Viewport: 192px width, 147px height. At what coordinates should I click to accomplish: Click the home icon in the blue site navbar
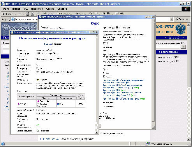pos(170,38)
